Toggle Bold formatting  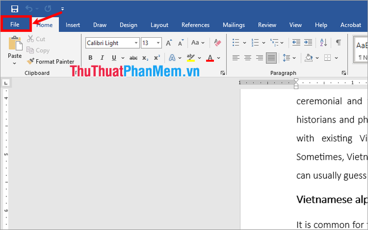90,58
